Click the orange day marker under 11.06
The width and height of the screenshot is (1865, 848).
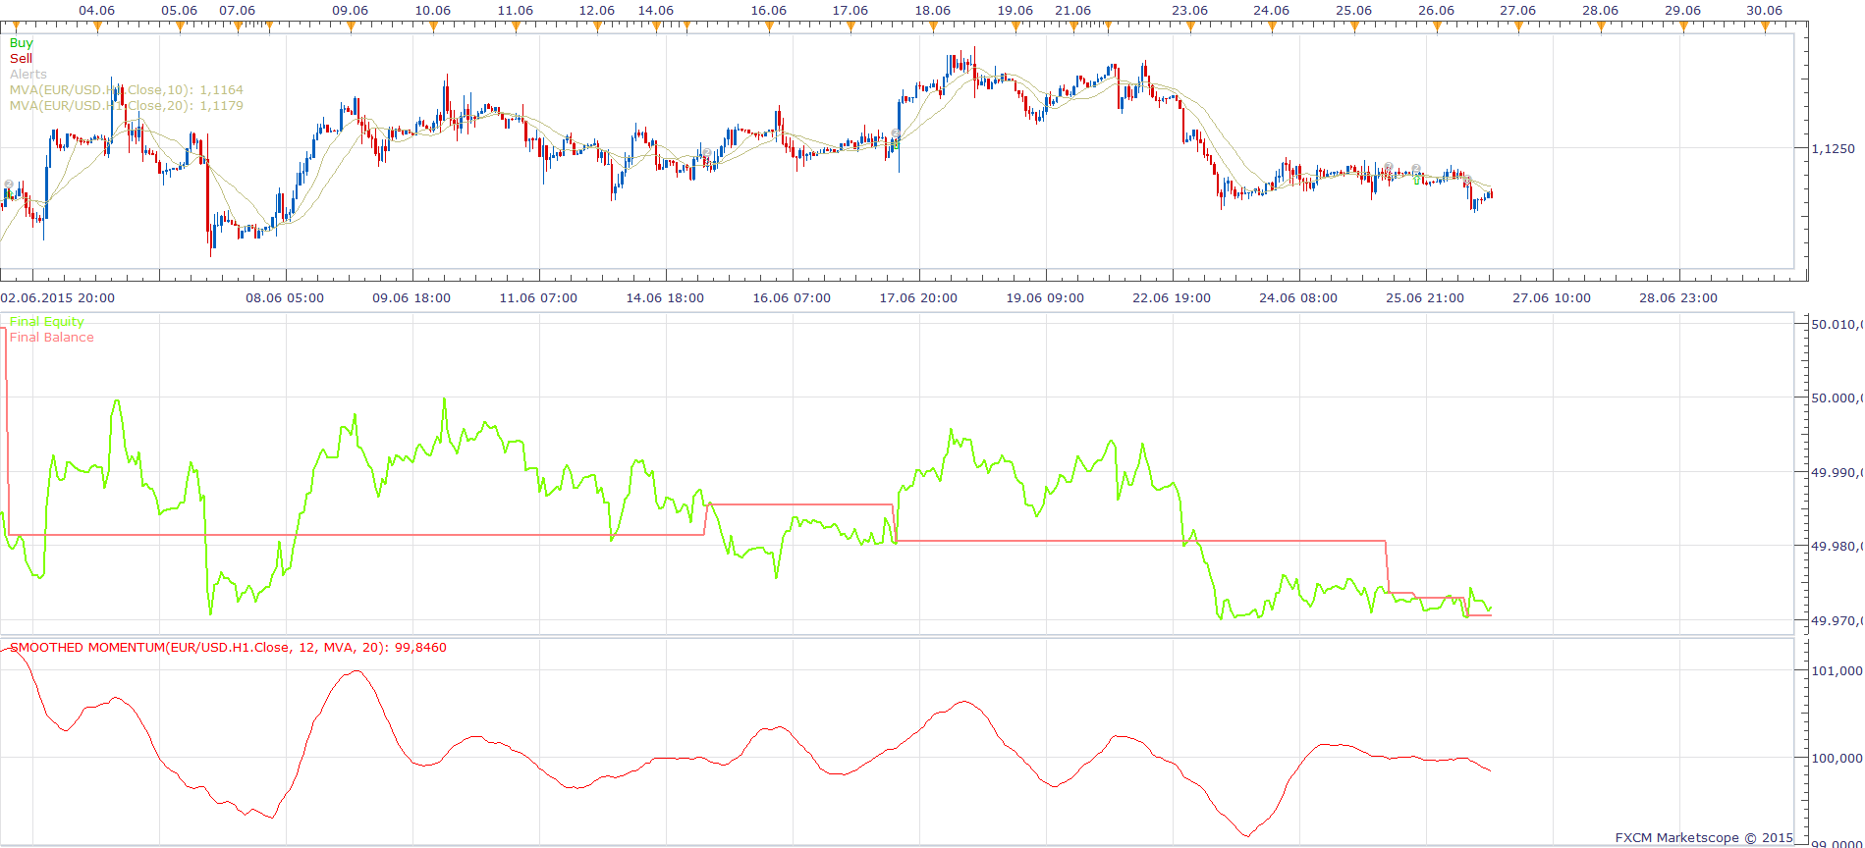coord(516,26)
